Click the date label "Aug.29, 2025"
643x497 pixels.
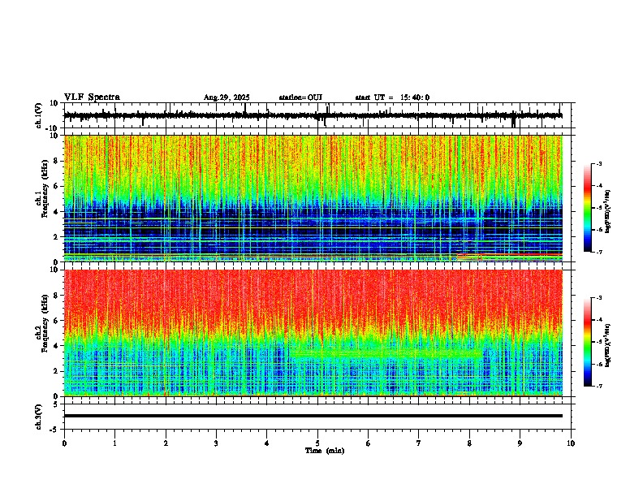pos(227,97)
